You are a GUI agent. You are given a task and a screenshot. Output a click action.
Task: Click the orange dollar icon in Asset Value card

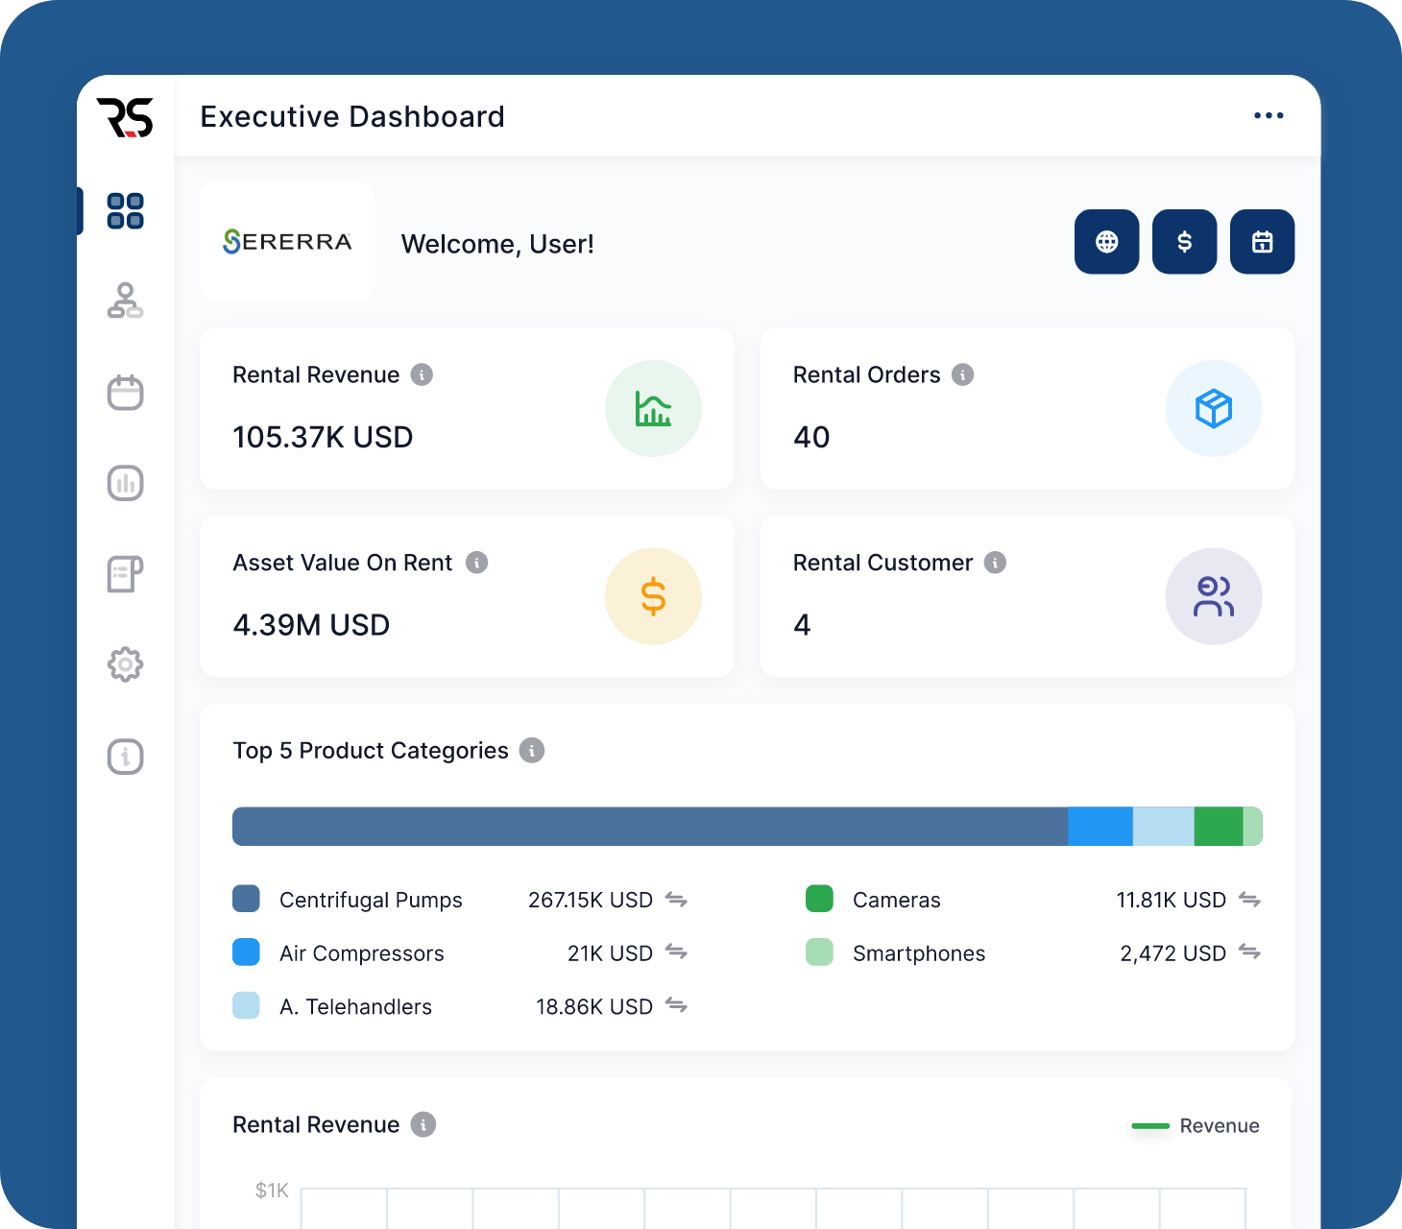click(653, 596)
